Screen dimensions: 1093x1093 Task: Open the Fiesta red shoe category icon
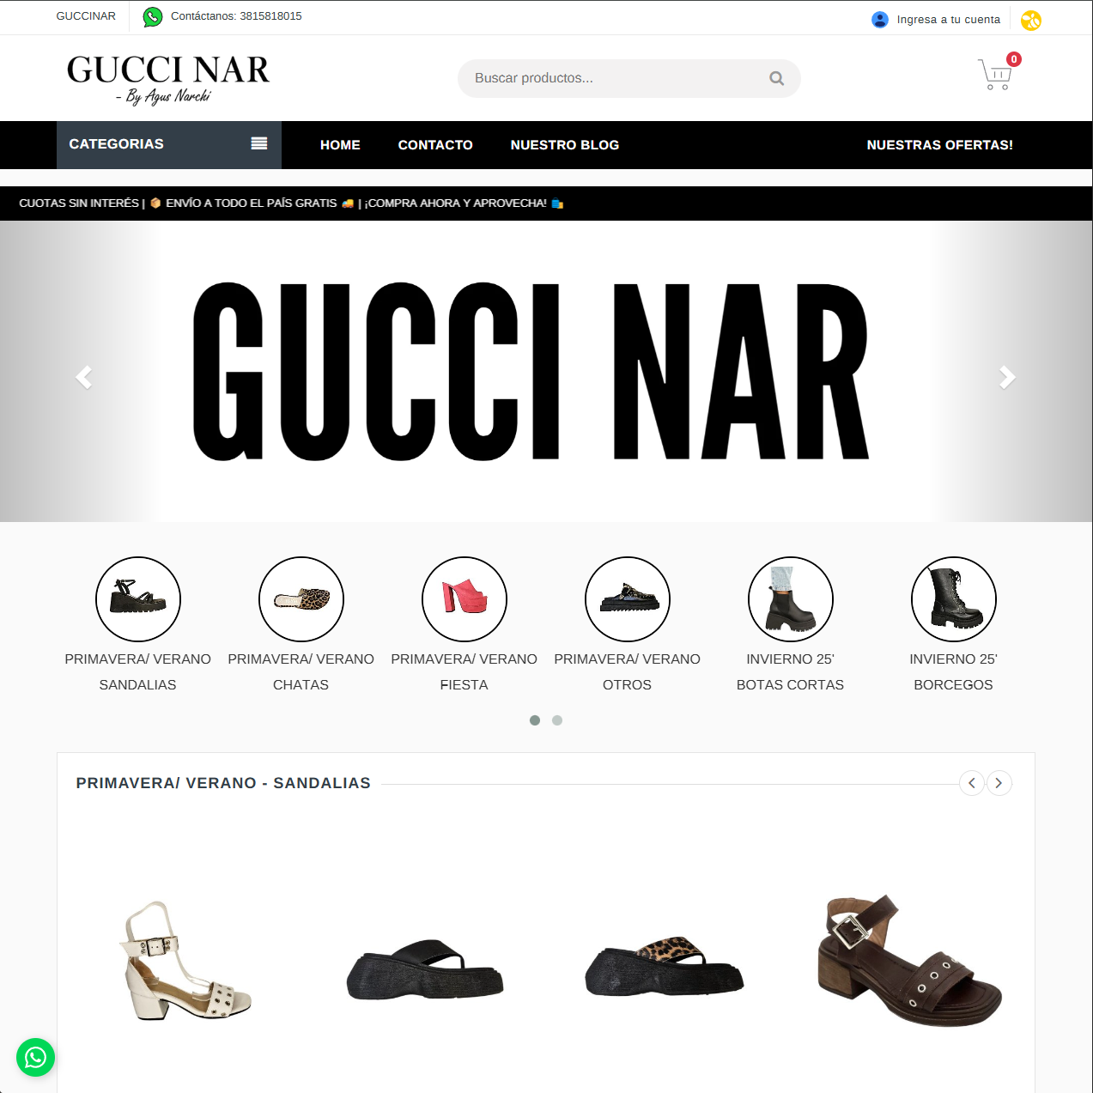465,599
